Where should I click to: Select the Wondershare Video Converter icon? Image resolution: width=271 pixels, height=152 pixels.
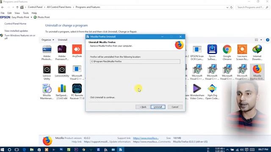pos(197,92)
